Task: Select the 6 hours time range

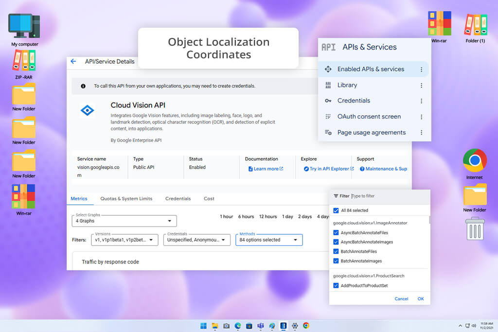Action: click(x=246, y=216)
